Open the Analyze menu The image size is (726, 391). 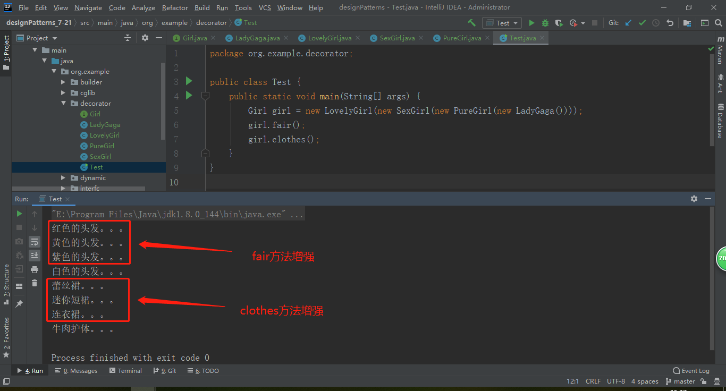pyautogui.click(x=143, y=7)
